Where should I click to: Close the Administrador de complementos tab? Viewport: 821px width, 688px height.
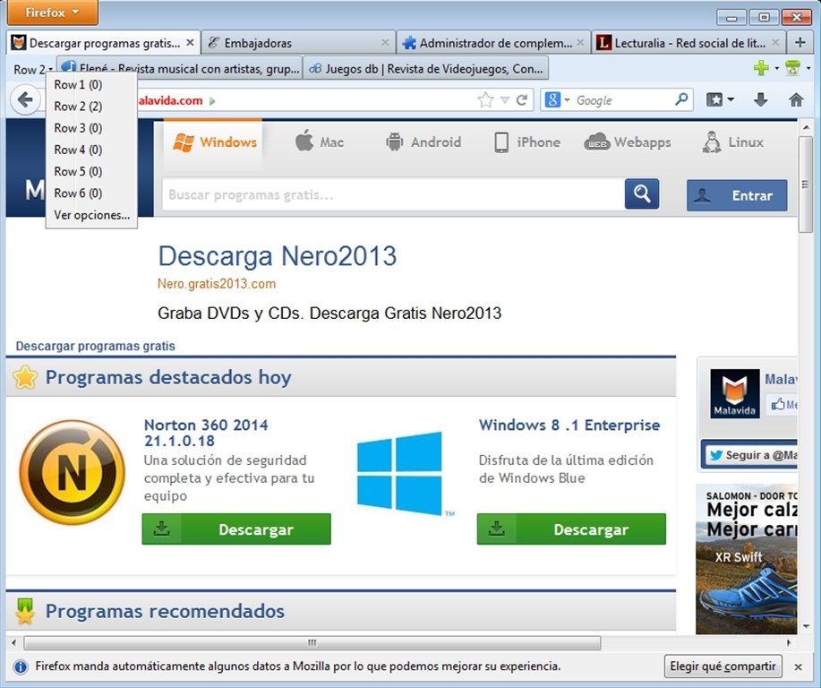[x=580, y=42]
